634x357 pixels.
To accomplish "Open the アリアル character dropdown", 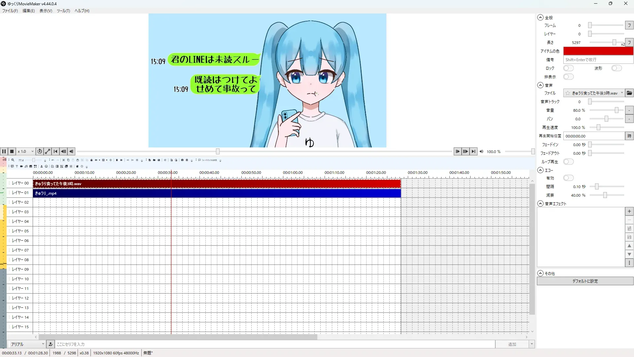I will 27,344.
